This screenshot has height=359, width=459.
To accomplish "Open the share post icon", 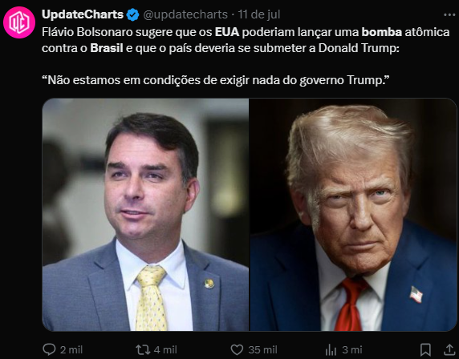I will coord(449,349).
